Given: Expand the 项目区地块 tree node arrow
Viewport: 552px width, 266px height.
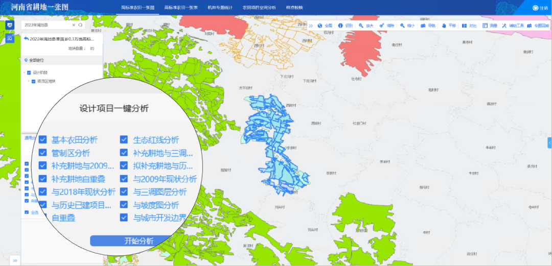Looking at the screenshot, I should pyautogui.click(x=29, y=81).
